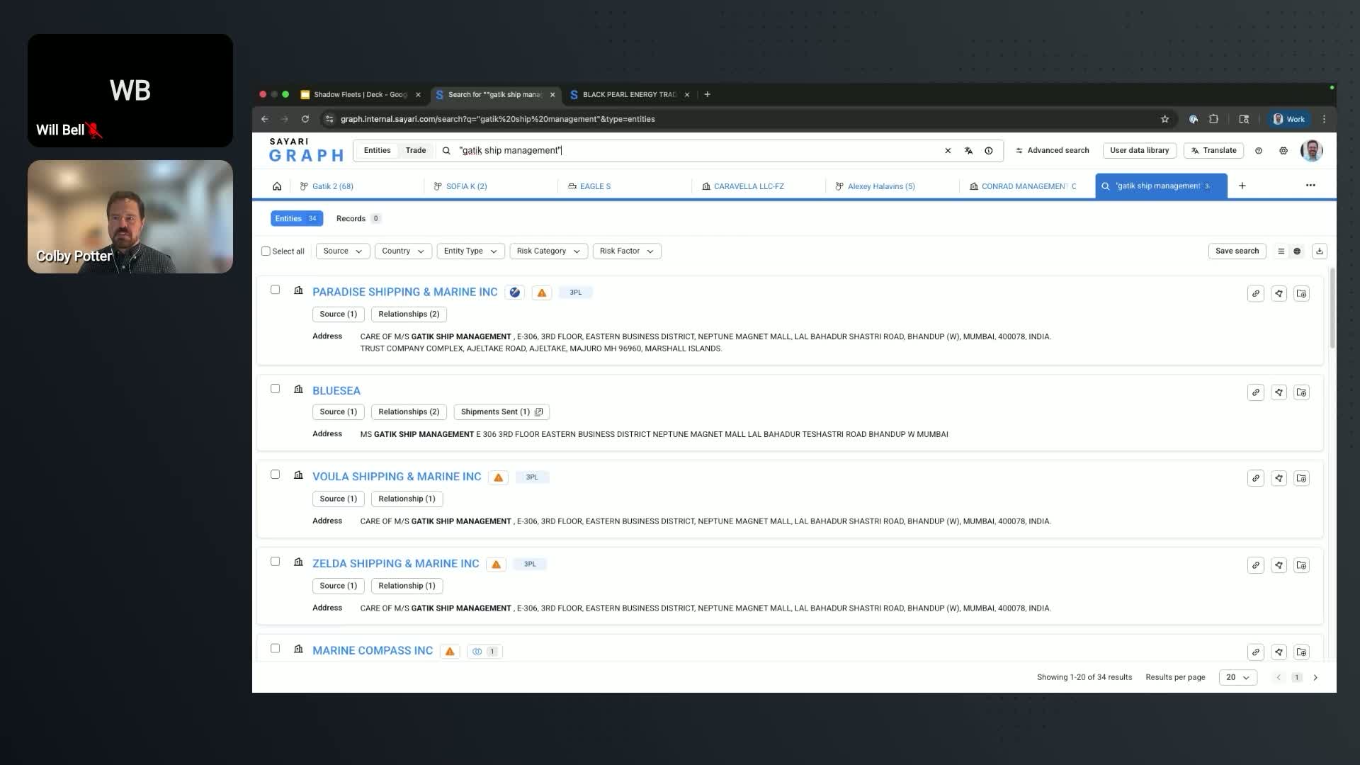The image size is (1360, 765).
Task: Pin PARADISE SHIPPING & MARINE INC
Action: click(x=1279, y=293)
